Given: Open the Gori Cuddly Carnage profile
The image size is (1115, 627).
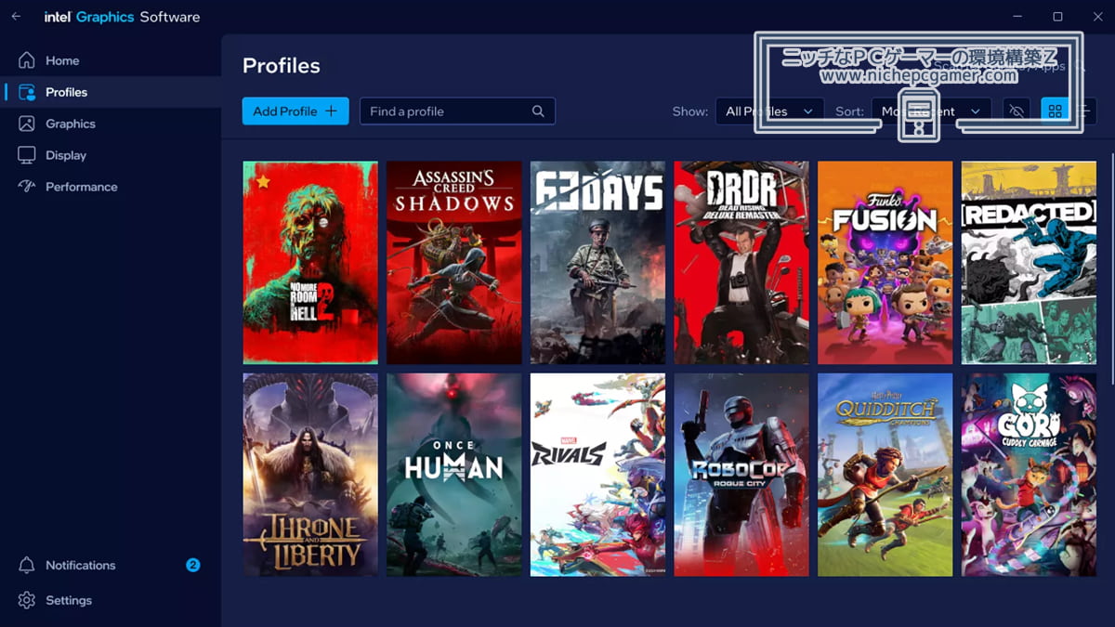Looking at the screenshot, I should coord(1029,475).
